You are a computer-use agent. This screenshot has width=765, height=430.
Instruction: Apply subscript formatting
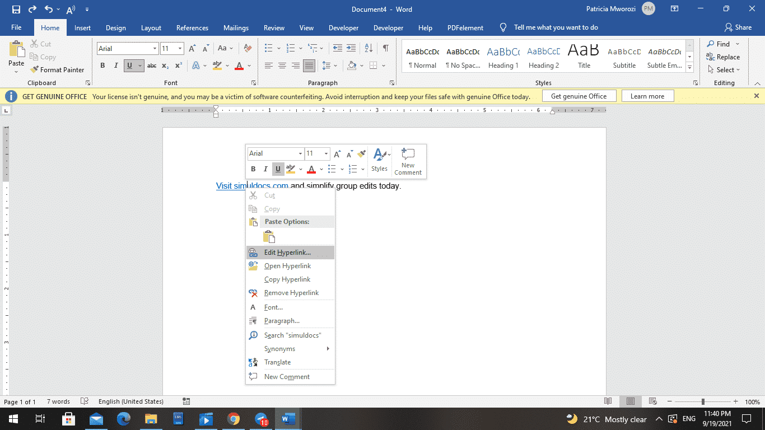click(x=165, y=66)
